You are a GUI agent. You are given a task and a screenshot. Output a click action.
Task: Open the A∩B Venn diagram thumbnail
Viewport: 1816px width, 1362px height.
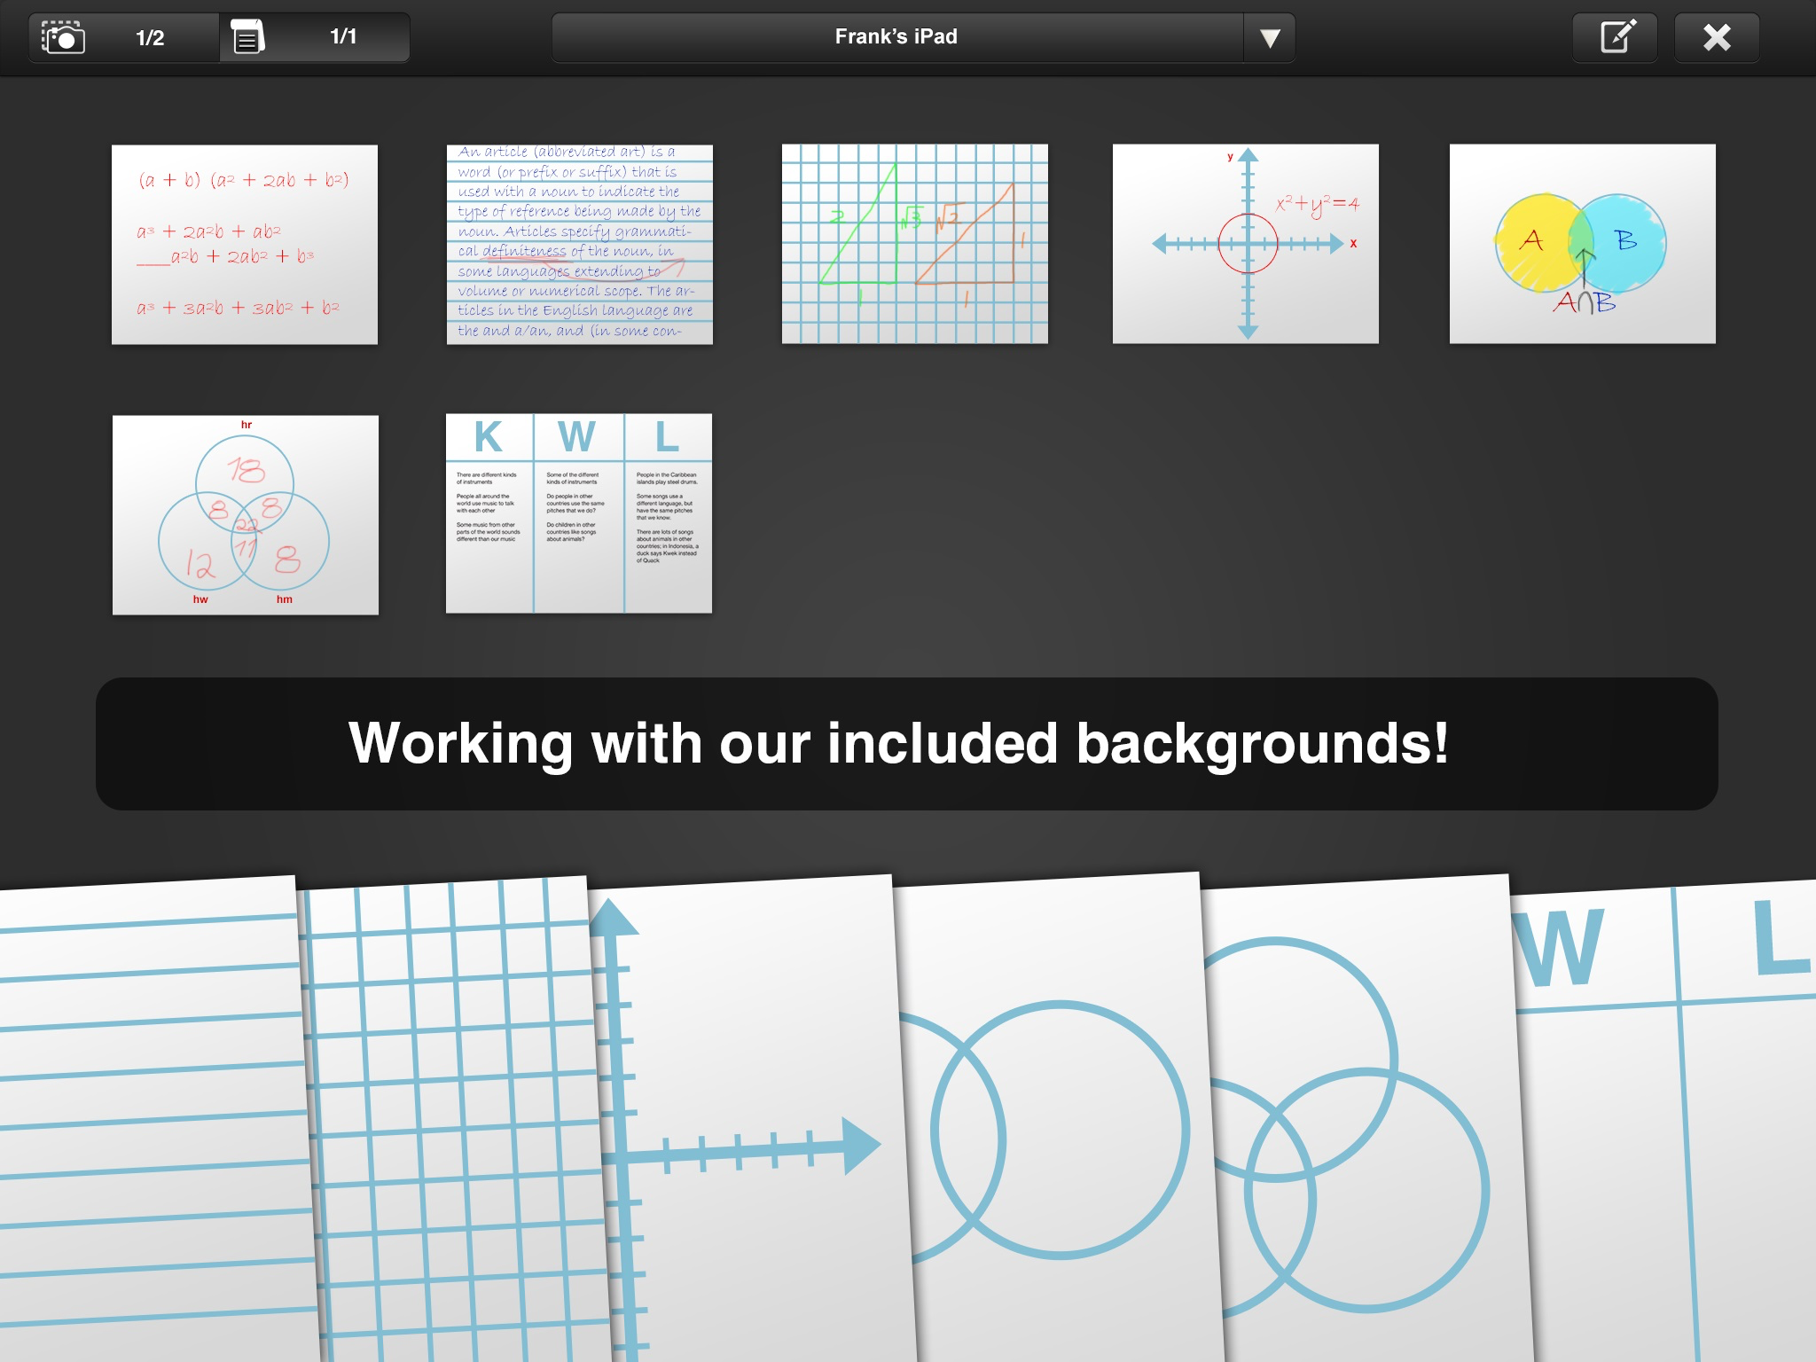(x=1582, y=245)
